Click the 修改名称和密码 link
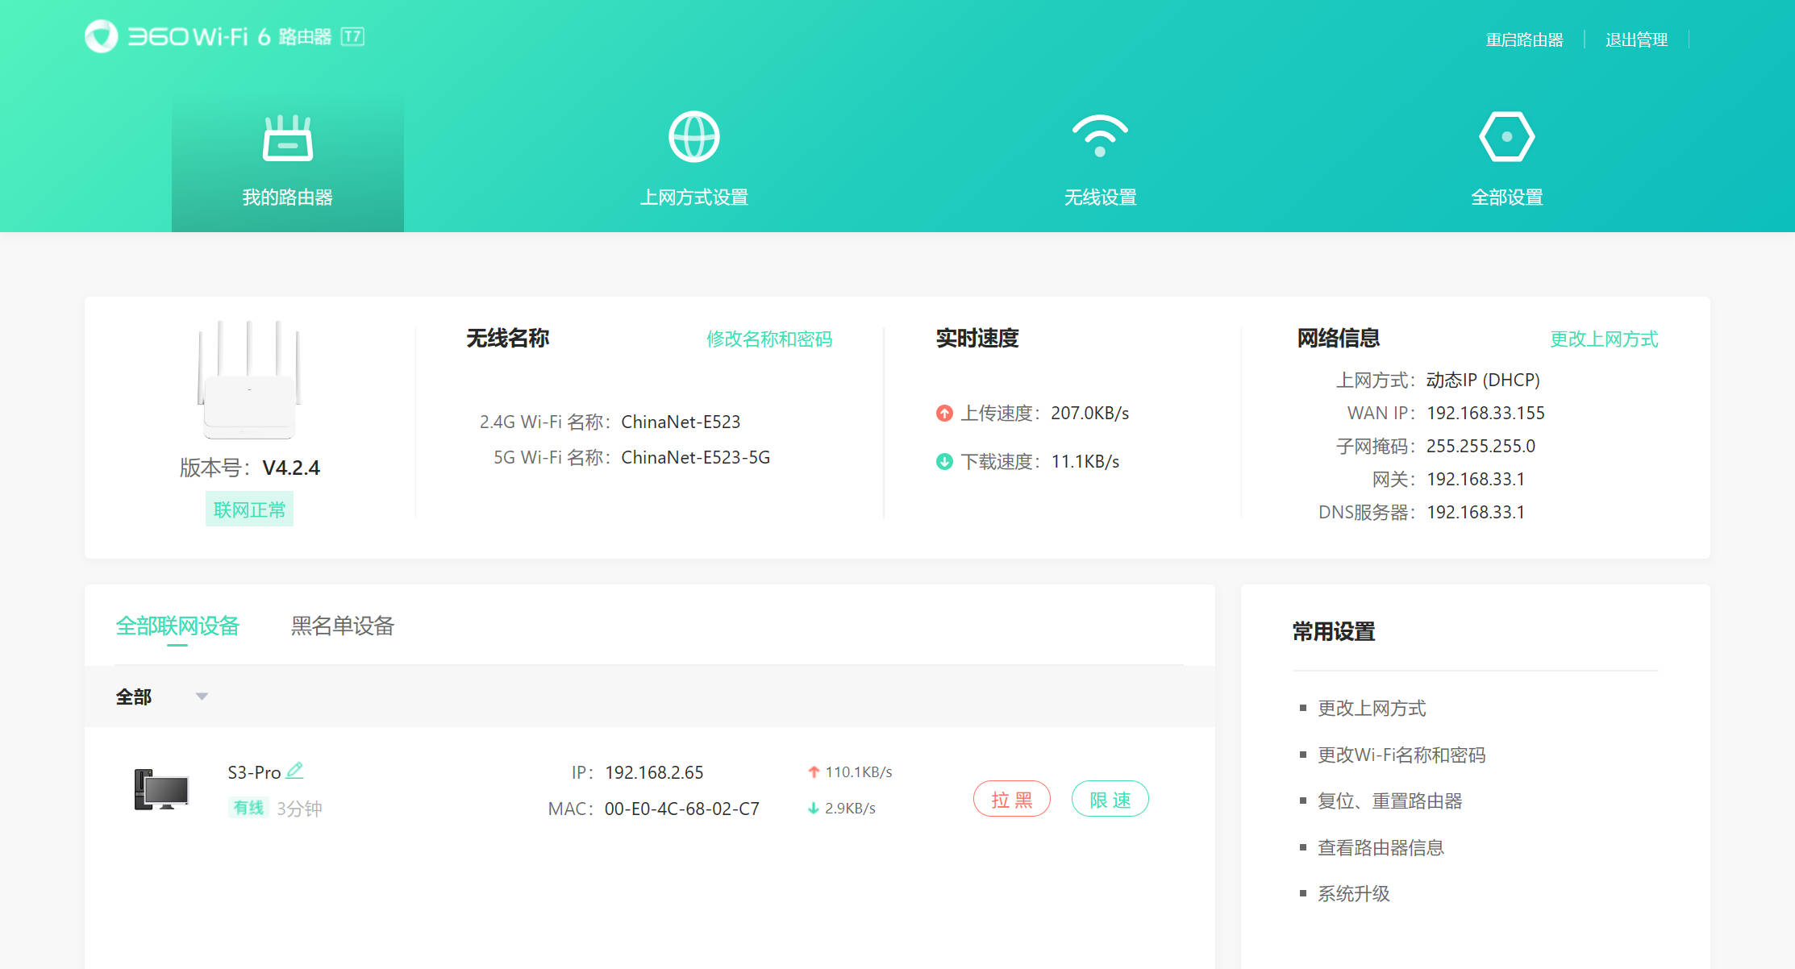The width and height of the screenshot is (1795, 969). (768, 339)
